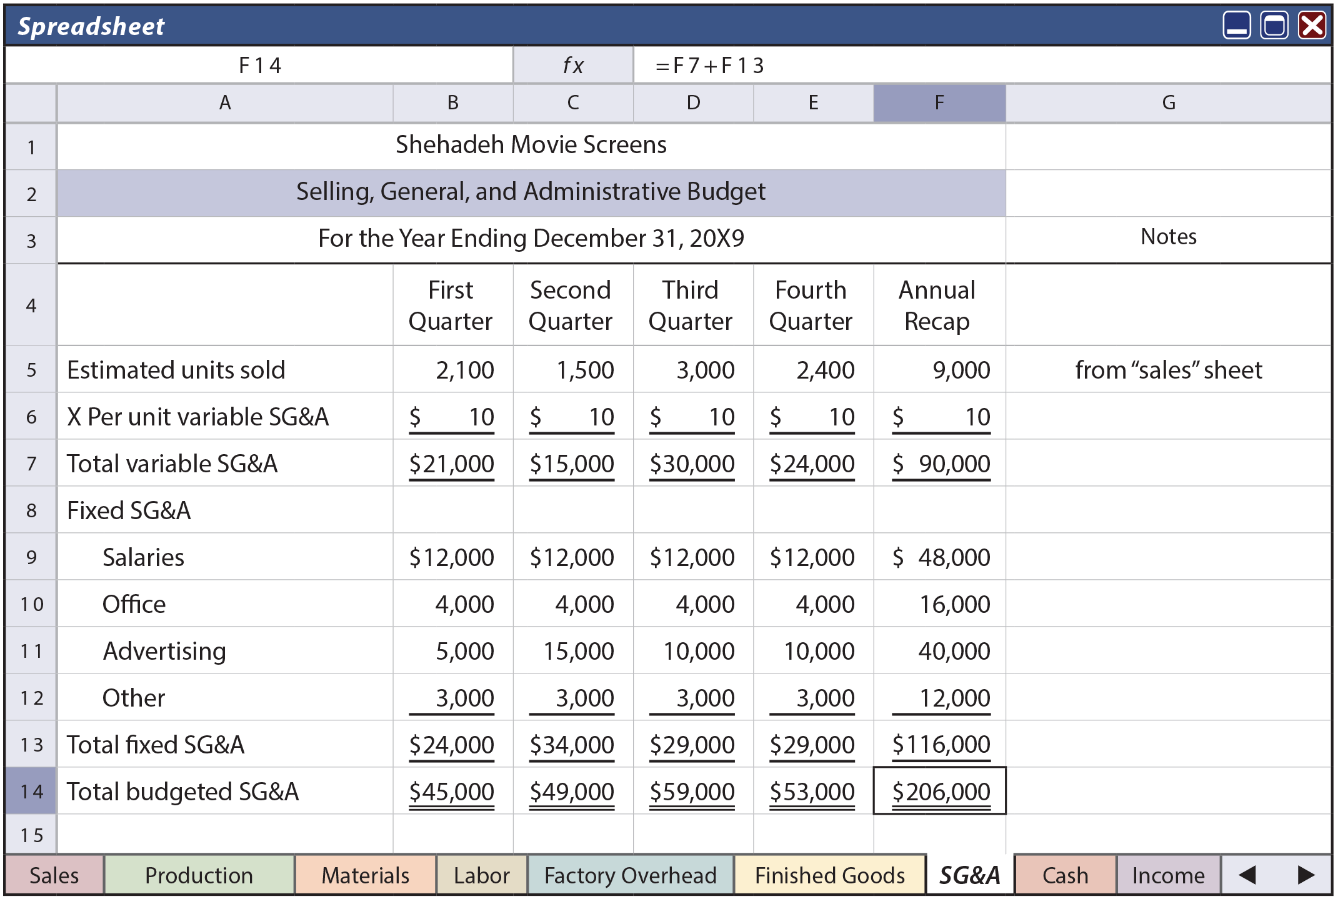The image size is (1338, 899).
Task: Click the 'Third Quarter' heading cell
Action: [x=693, y=305]
